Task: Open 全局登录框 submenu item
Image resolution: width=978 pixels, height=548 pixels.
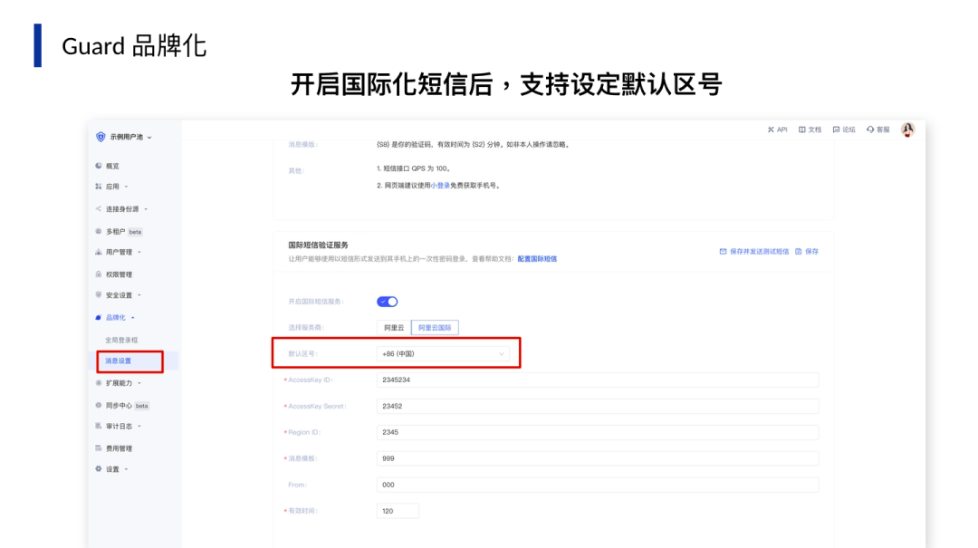Action: (x=121, y=341)
